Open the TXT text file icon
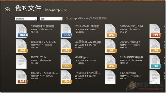 pyautogui.click(x=155, y=62)
